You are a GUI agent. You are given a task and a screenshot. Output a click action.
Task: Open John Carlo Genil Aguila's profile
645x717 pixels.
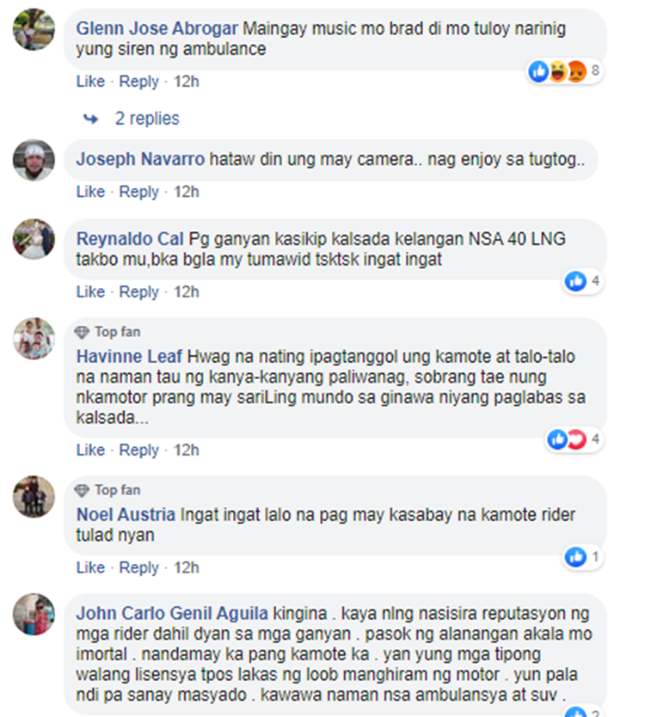pyautogui.click(x=172, y=613)
